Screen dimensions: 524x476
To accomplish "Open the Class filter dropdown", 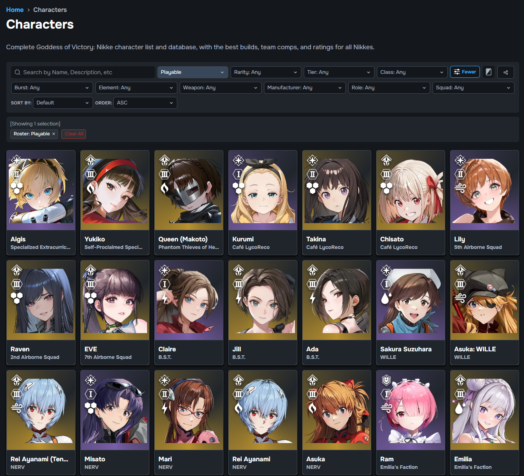I will coord(412,72).
